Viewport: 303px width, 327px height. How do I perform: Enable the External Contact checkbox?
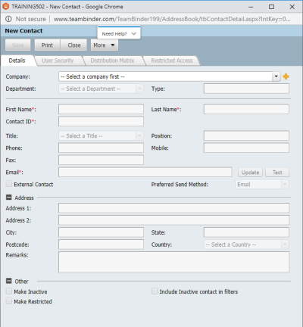click(9, 184)
